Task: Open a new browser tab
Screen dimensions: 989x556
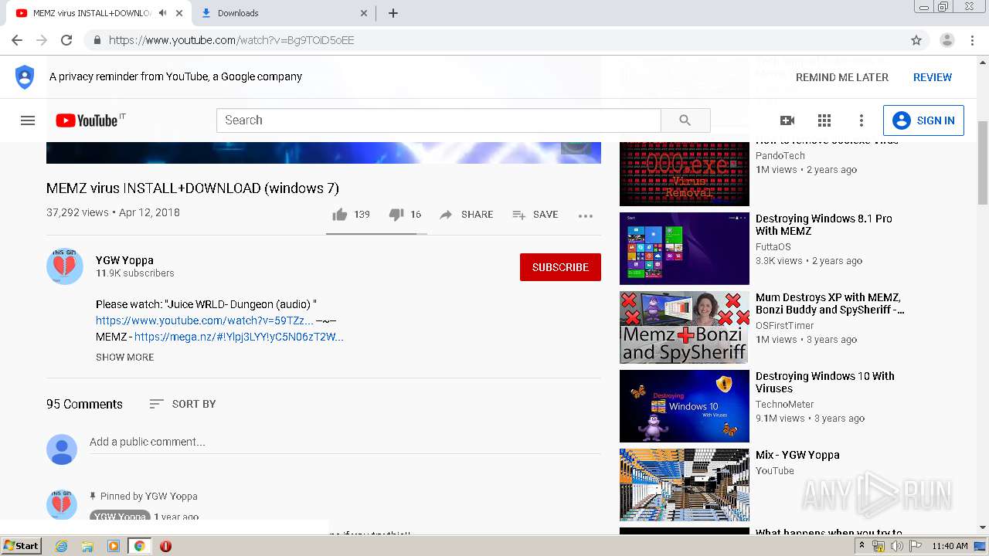Action: 393,13
